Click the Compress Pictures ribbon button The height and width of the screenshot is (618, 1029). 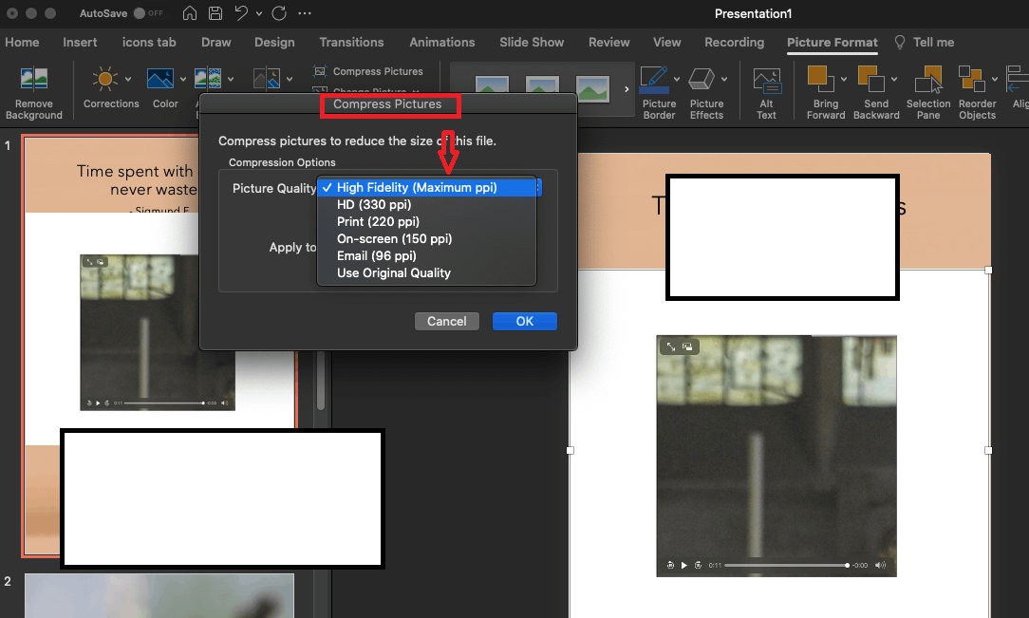[x=368, y=71]
